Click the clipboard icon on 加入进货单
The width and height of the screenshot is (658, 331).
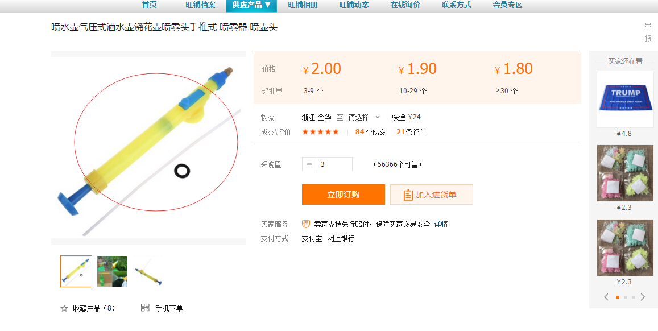pos(408,195)
